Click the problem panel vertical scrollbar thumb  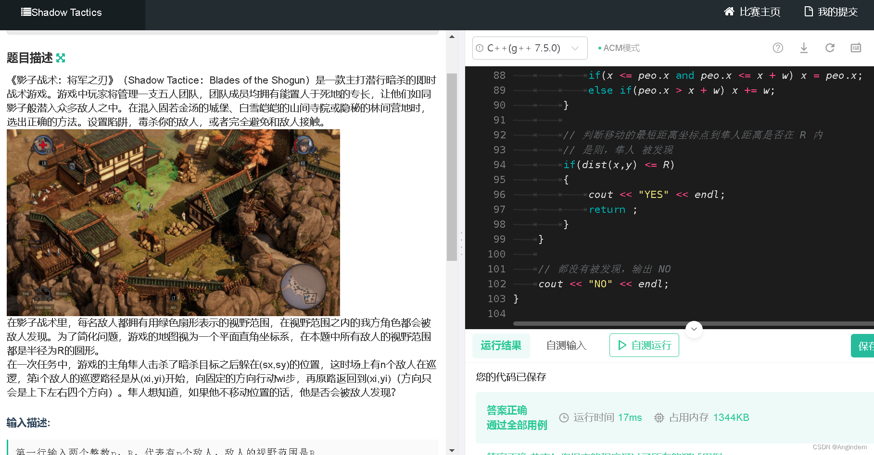tap(452, 167)
